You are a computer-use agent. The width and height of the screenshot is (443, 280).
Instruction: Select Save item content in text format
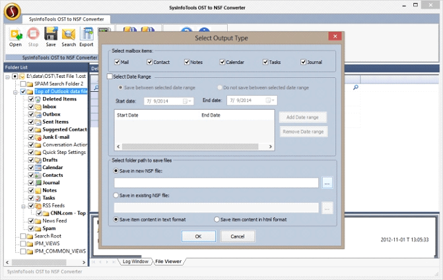(x=116, y=219)
